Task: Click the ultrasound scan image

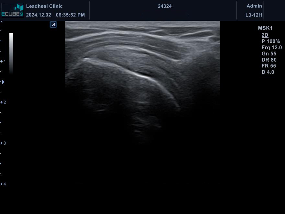Action: point(142,102)
